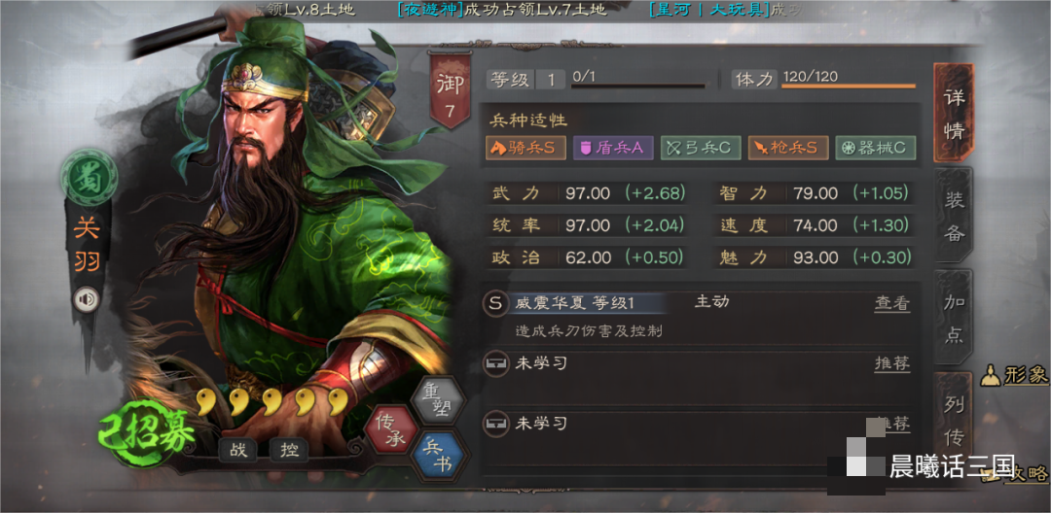Viewport: 1051px width, 513px height.
Task: Select the 骑兵S troop aptitude tag
Action: (x=526, y=148)
